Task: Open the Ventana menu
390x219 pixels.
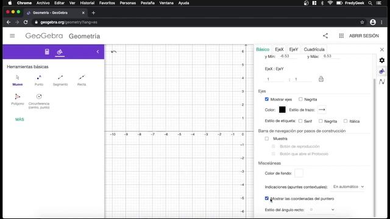Action: point(166,3)
